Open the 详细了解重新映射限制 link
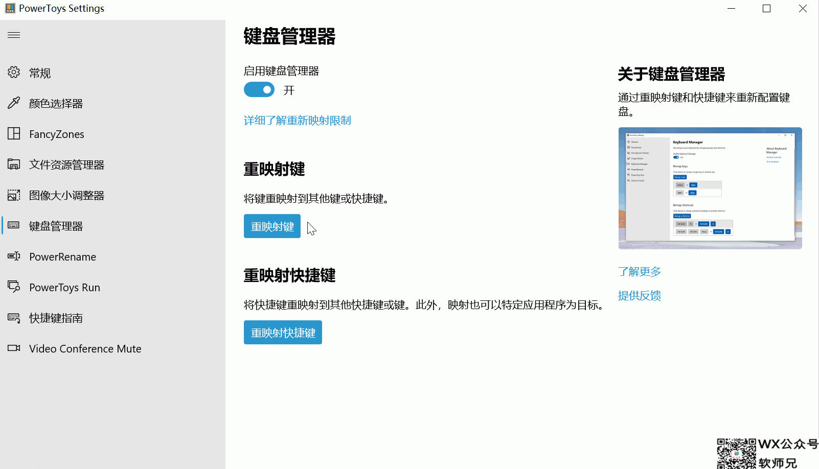This screenshot has height=469, width=819. tap(297, 121)
